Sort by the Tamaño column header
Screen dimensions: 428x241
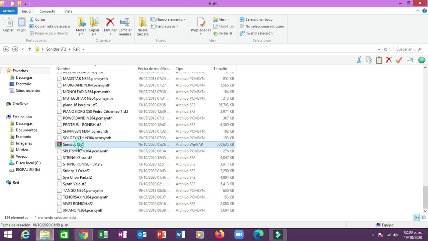(x=220, y=69)
